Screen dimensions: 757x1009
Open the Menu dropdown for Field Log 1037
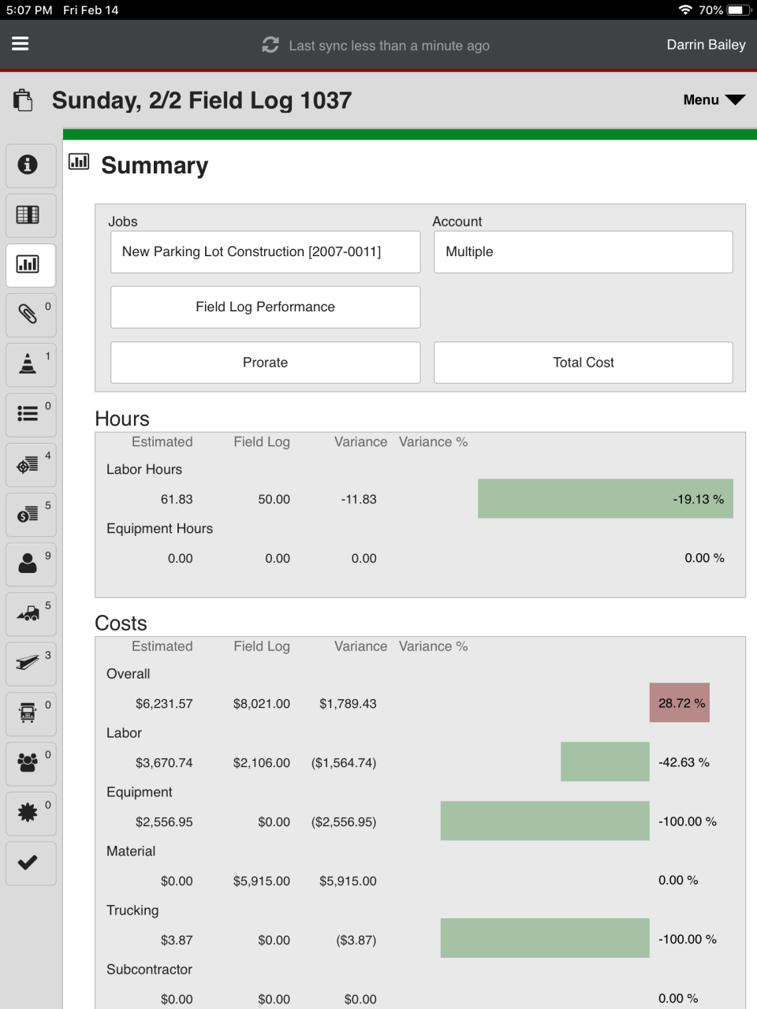tap(712, 99)
